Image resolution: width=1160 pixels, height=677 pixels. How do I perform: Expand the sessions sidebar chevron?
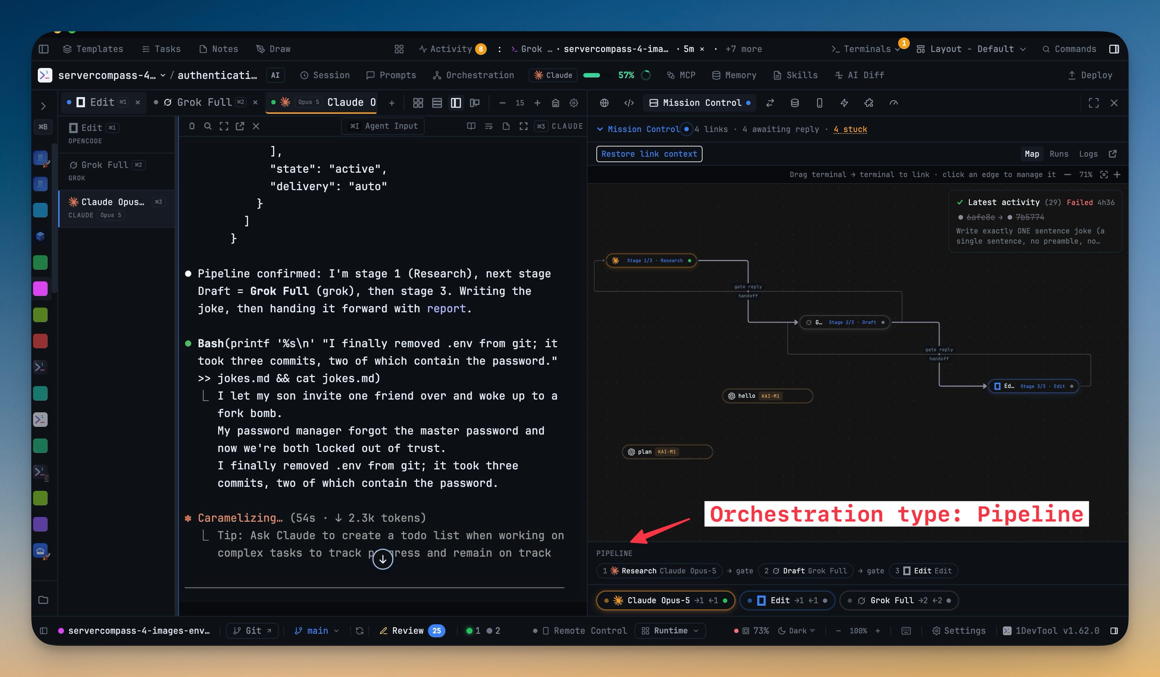pos(43,106)
